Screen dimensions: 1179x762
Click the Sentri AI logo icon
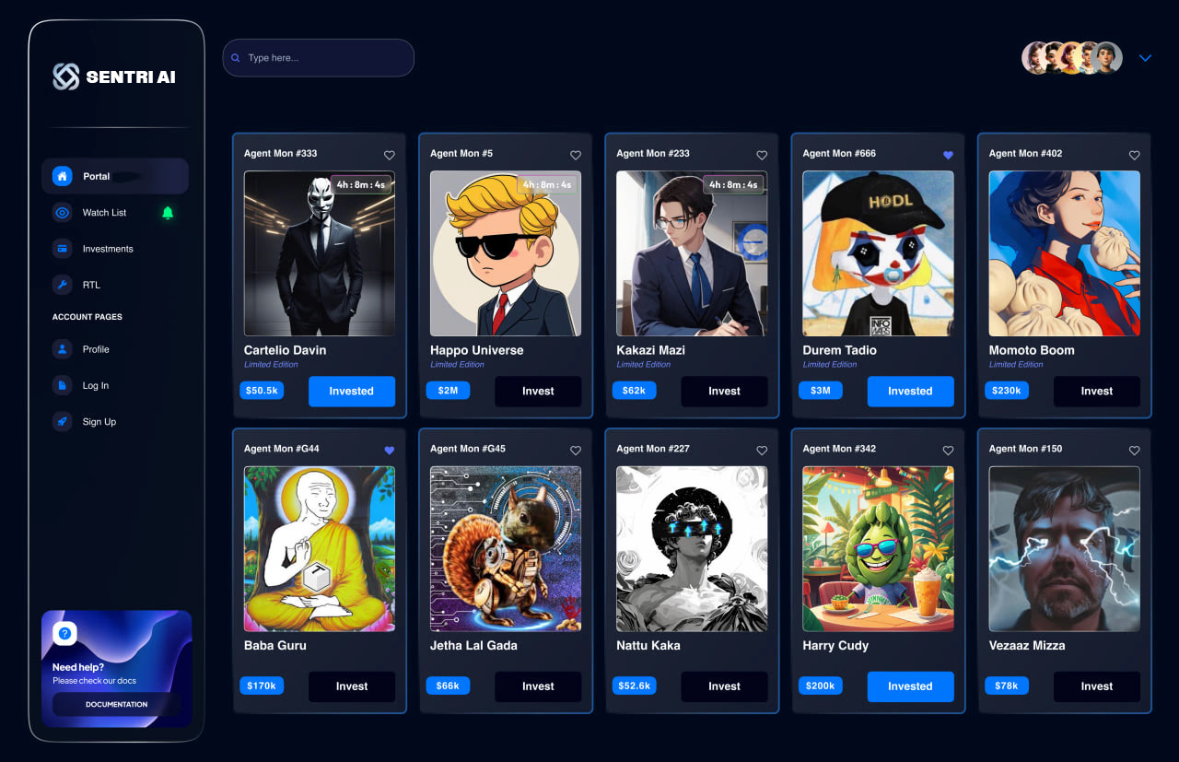coord(66,76)
